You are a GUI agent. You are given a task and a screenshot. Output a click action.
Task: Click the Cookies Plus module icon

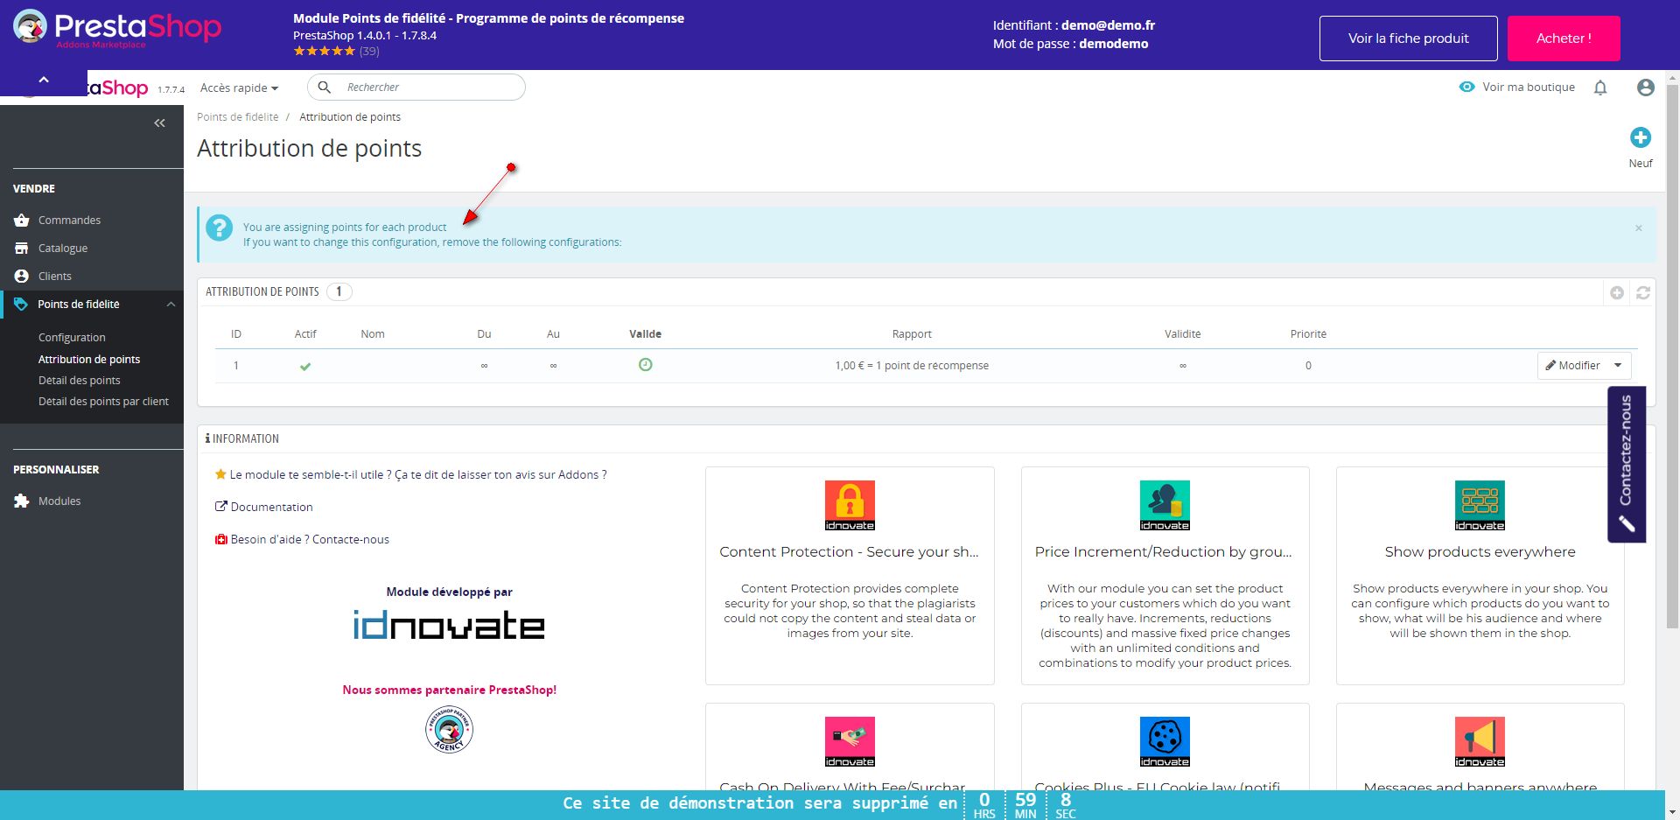(x=1165, y=741)
